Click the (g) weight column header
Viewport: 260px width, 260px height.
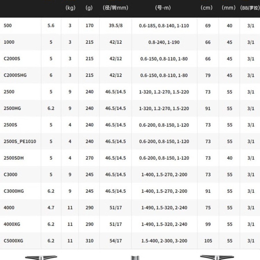point(89,8)
